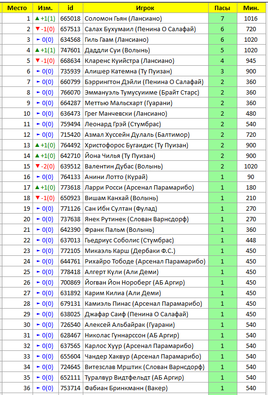This screenshot has width=268, height=395.
Task: Click the Мин. column header
Action: point(251,8)
